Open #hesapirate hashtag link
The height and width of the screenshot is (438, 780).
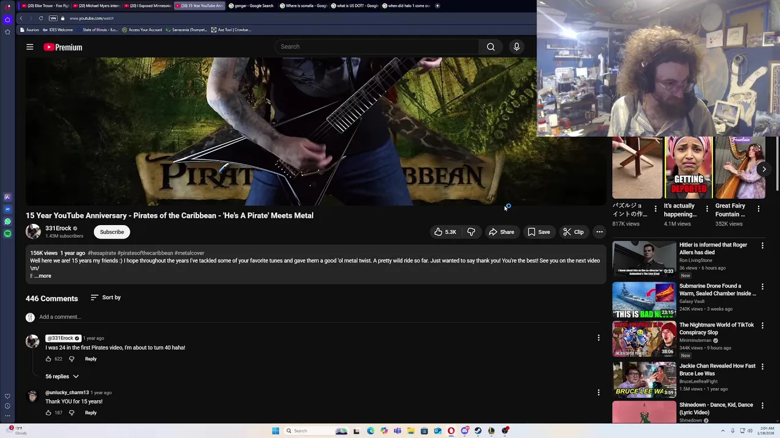click(x=102, y=253)
